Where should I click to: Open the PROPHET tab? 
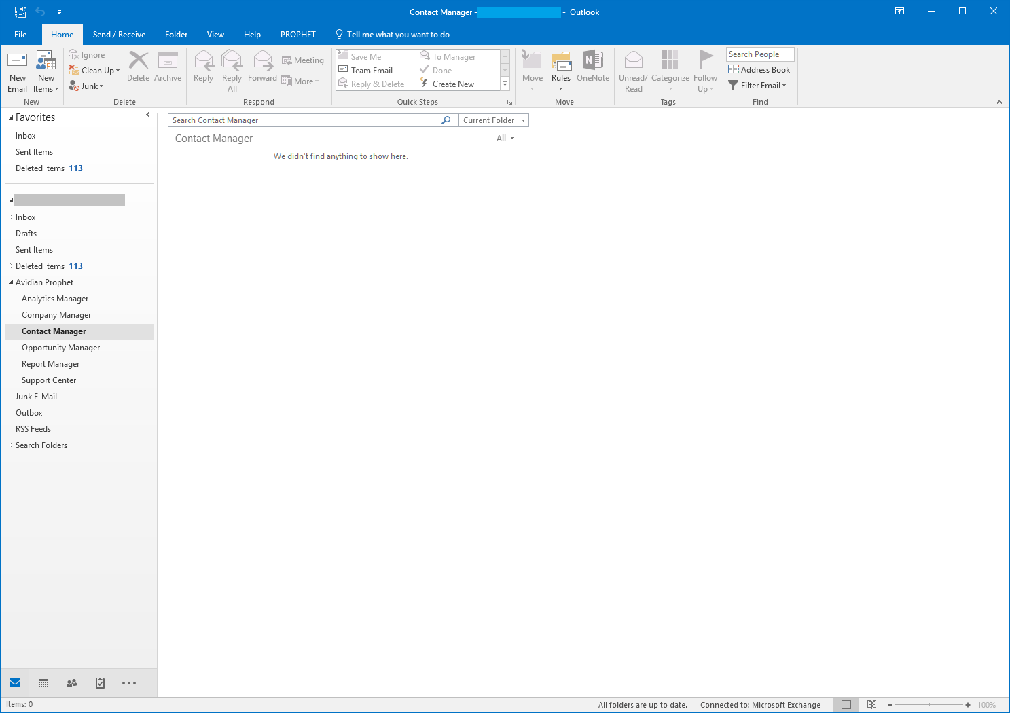click(298, 35)
